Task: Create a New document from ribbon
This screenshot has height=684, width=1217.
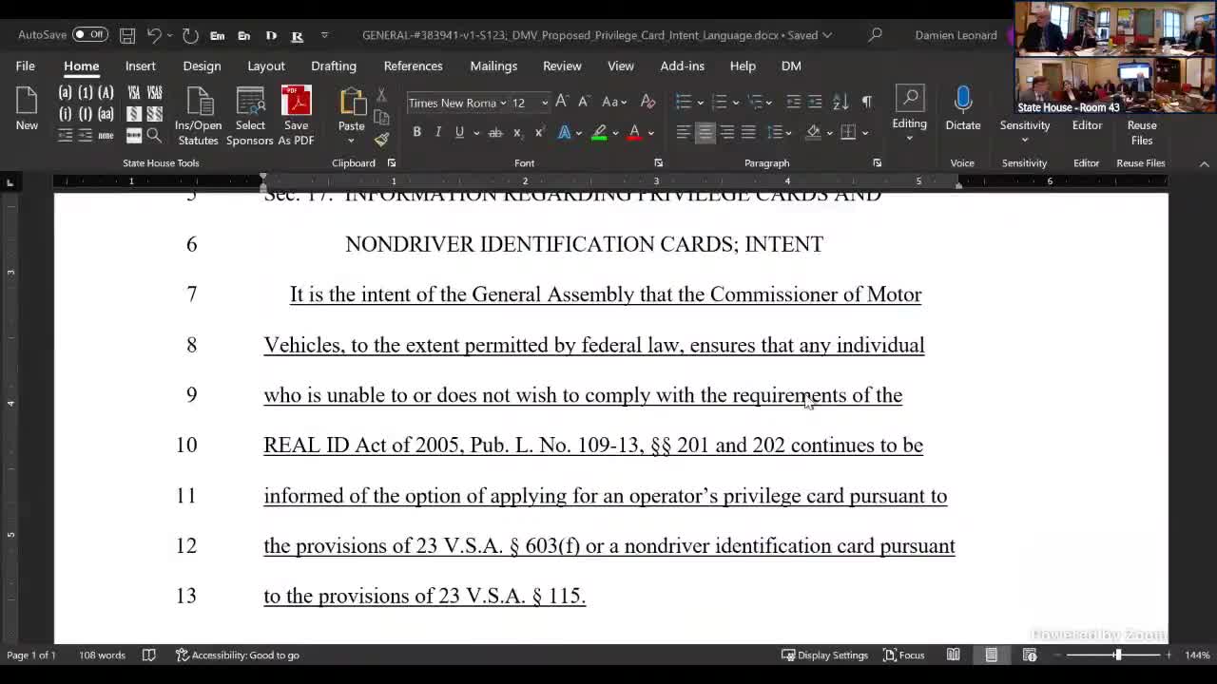Action: click(x=27, y=109)
